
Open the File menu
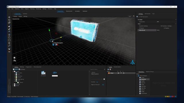pyautogui.click(x=9, y=9)
